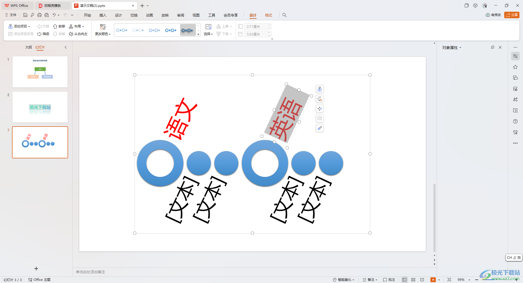The image size is (523, 283).
Task: Open the 审阅 review tab
Action: pos(181,15)
